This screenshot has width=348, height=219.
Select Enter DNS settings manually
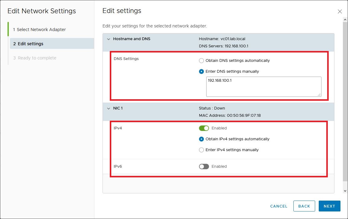pyautogui.click(x=201, y=71)
